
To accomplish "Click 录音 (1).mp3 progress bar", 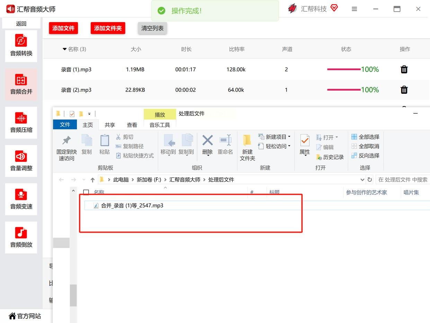I will point(344,70).
